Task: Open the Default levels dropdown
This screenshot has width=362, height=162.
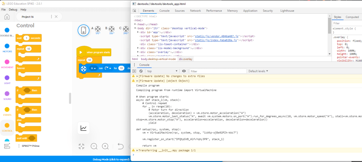Action: [x=258, y=71]
